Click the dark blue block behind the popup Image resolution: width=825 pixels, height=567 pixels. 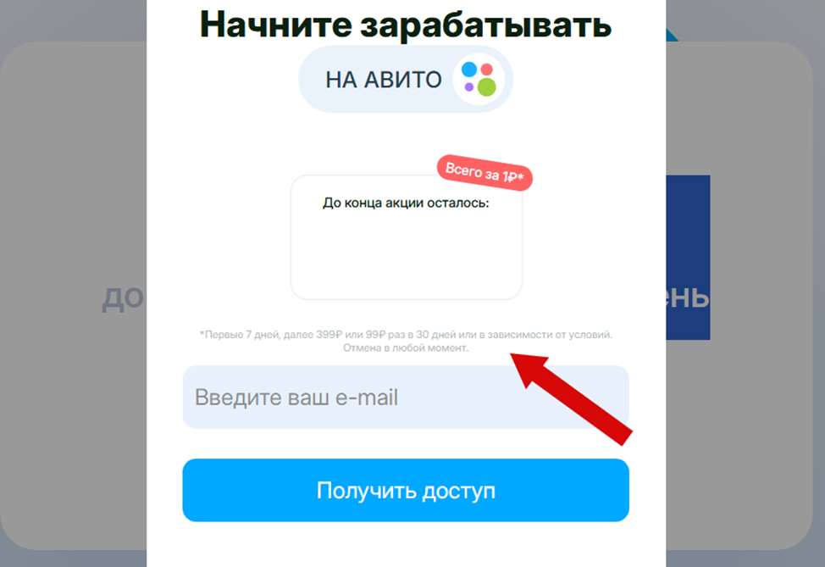[688, 258]
